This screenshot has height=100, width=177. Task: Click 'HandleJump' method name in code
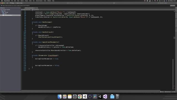pos(47,22)
